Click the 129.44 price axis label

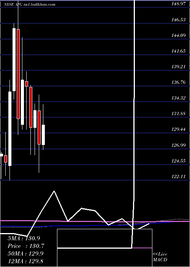coord(179,129)
